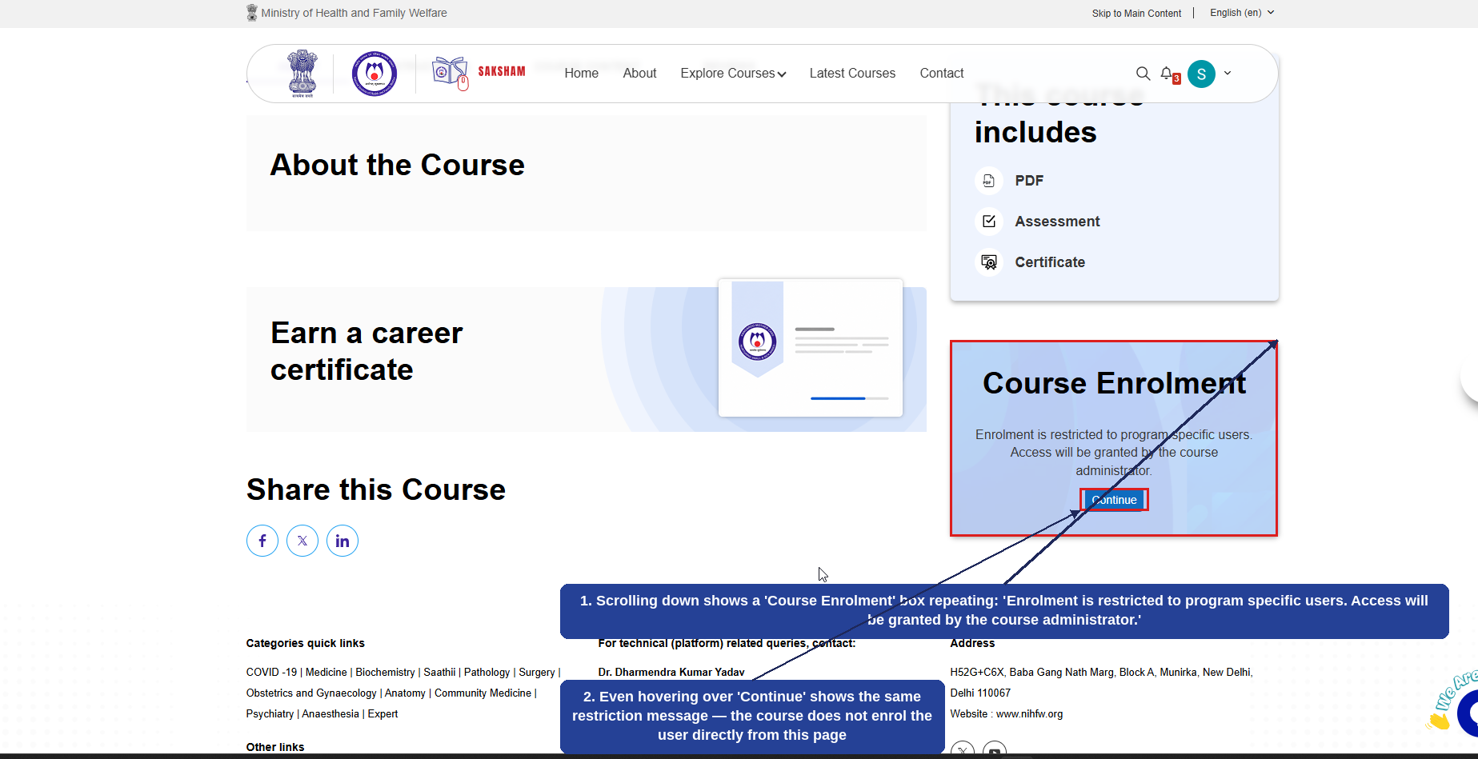
Task: Open the About menu item
Action: 639,74
